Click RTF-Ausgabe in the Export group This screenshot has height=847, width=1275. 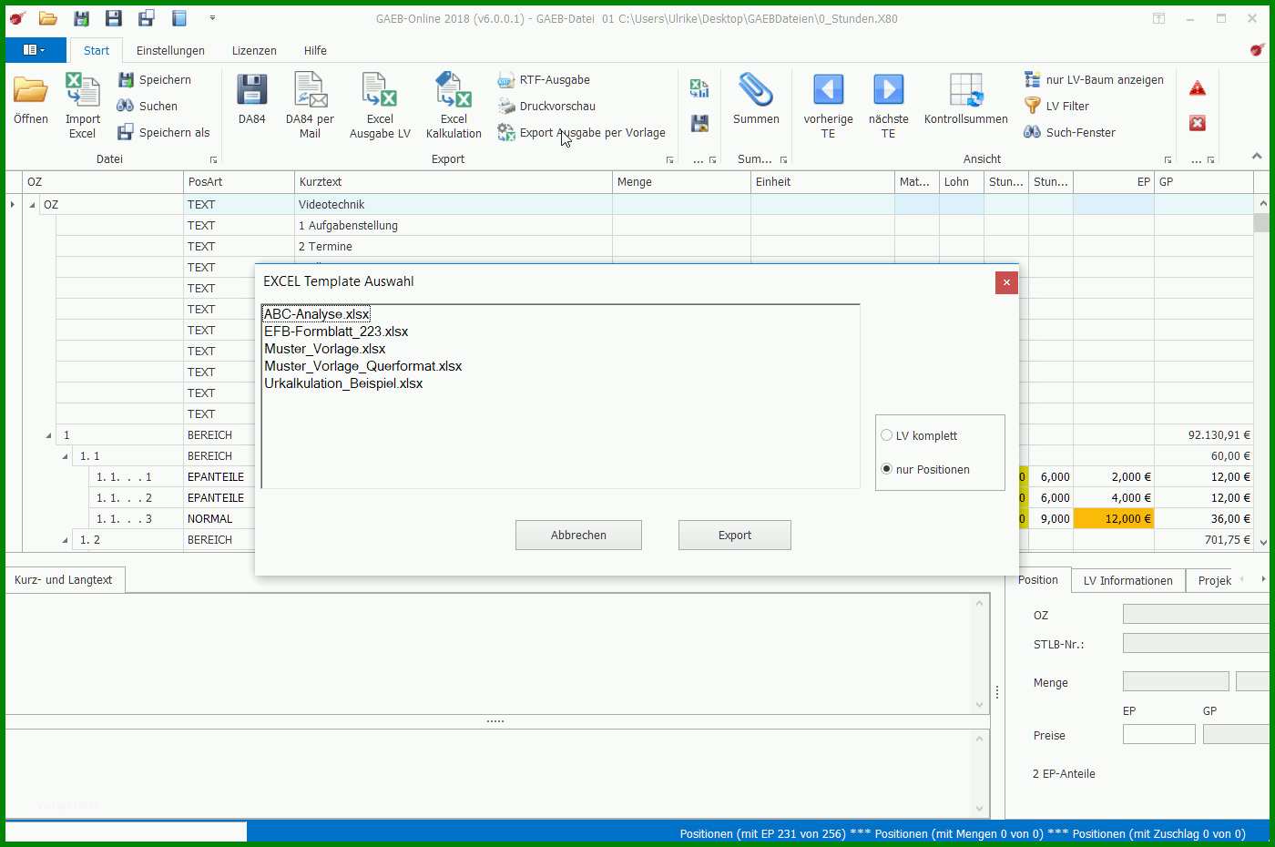544,80
